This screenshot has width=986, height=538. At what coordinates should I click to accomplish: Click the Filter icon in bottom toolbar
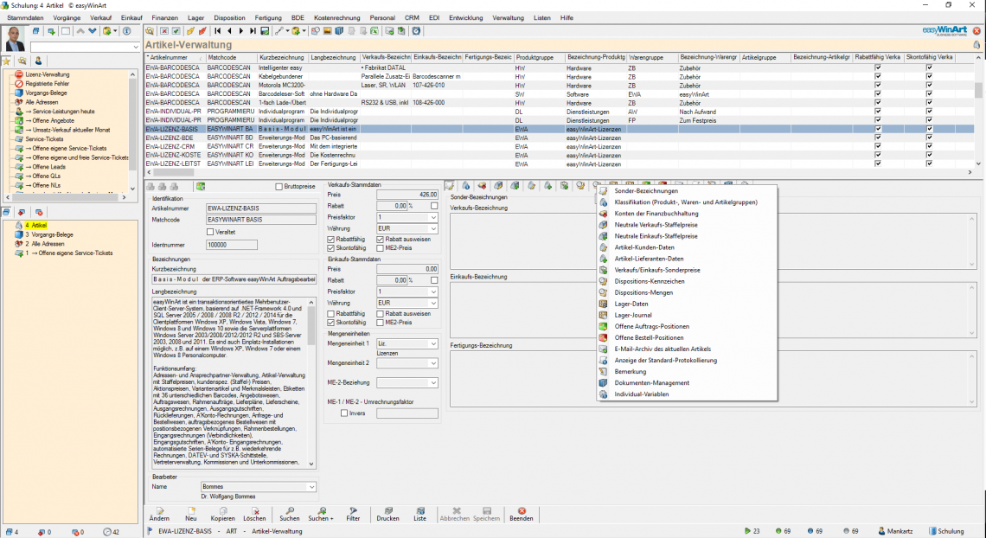[x=353, y=514]
